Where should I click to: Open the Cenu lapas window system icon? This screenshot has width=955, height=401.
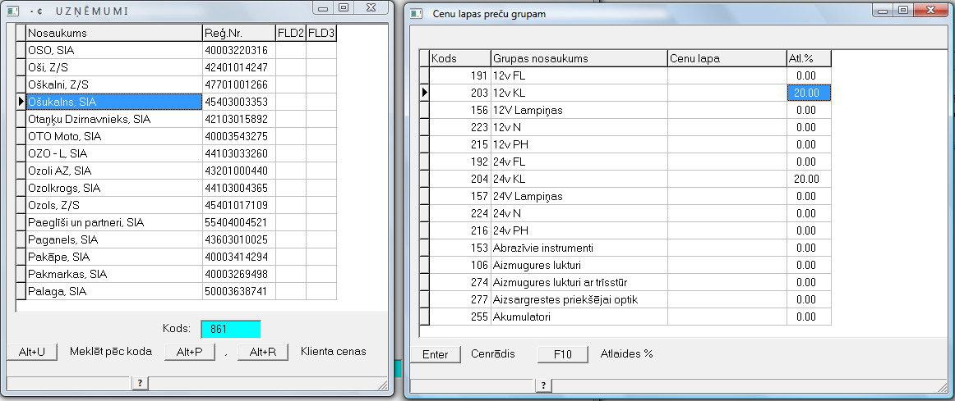(417, 13)
